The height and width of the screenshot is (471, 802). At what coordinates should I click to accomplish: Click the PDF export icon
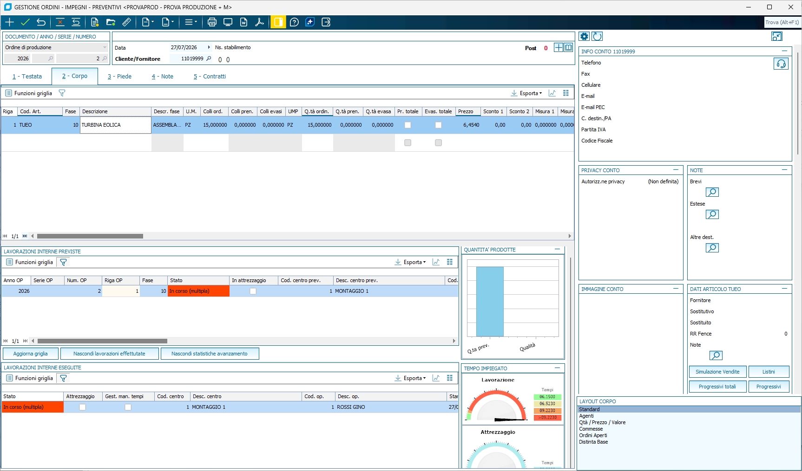pyautogui.click(x=259, y=22)
